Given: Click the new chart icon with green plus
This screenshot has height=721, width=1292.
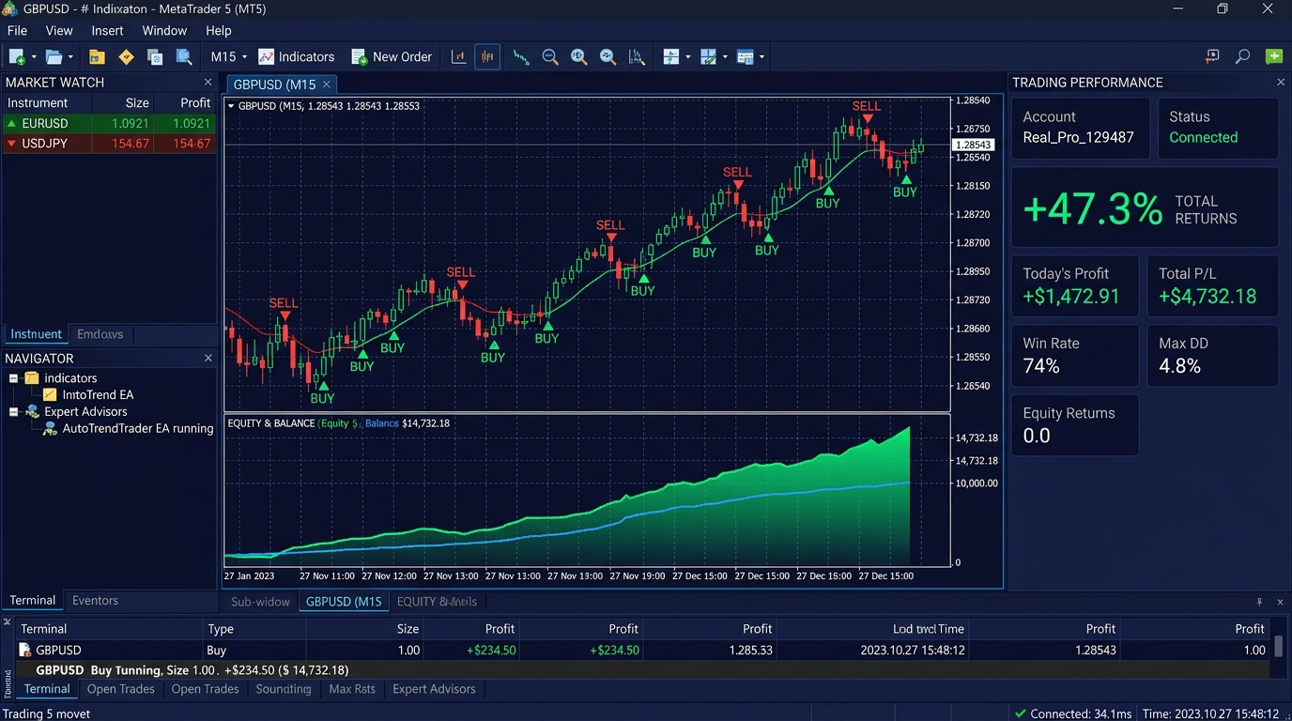Looking at the screenshot, I should pyautogui.click(x=16, y=56).
